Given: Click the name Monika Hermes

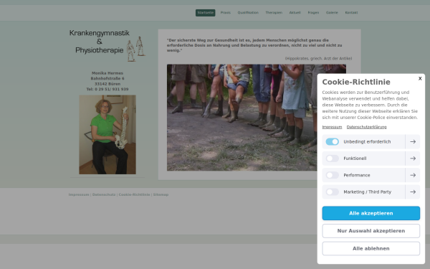Looking at the screenshot, I should coord(107,73).
